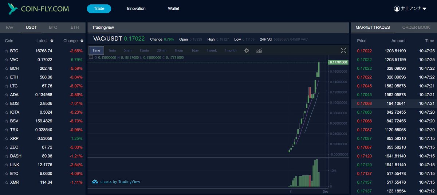The width and height of the screenshot is (437, 195).
Task: Switch chart interval to 1min
Action: tap(112, 50)
